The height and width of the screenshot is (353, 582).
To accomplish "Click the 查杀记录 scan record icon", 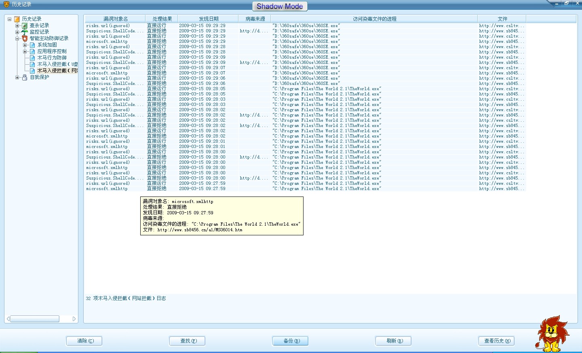I will 25,25.
